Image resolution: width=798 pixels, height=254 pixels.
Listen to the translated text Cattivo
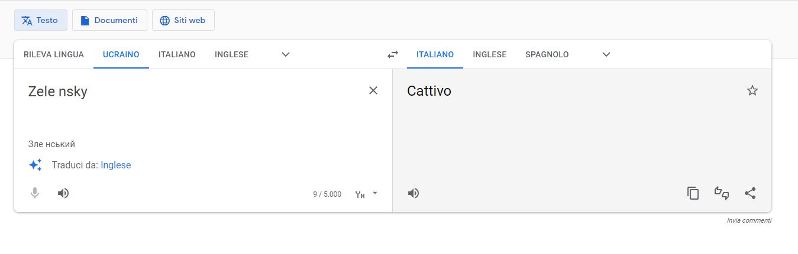click(413, 193)
